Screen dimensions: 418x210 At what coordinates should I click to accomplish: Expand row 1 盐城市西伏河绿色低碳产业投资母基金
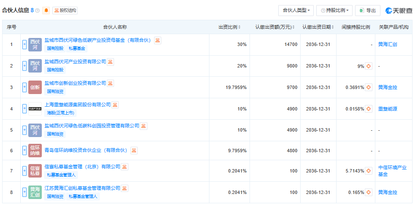[24, 44]
